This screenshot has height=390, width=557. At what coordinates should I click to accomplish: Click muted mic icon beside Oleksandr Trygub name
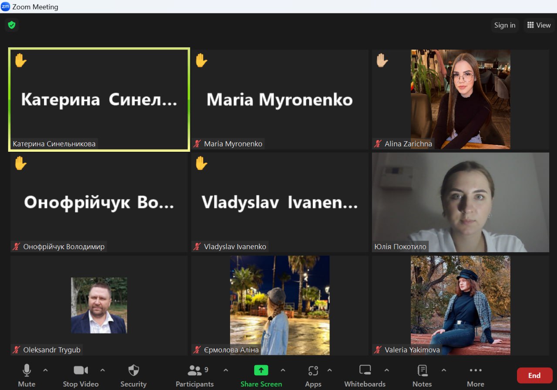pos(17,350)
